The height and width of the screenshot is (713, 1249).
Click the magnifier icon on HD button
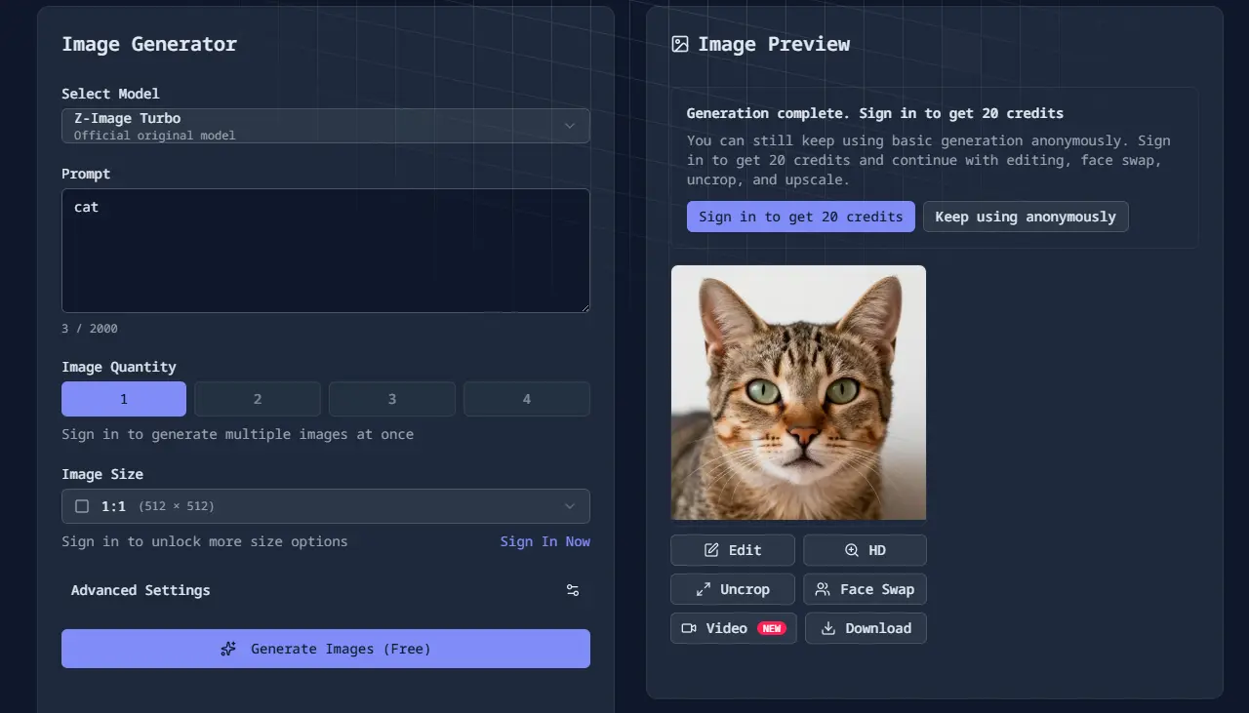pyautogui.click(x=851, y=550)
